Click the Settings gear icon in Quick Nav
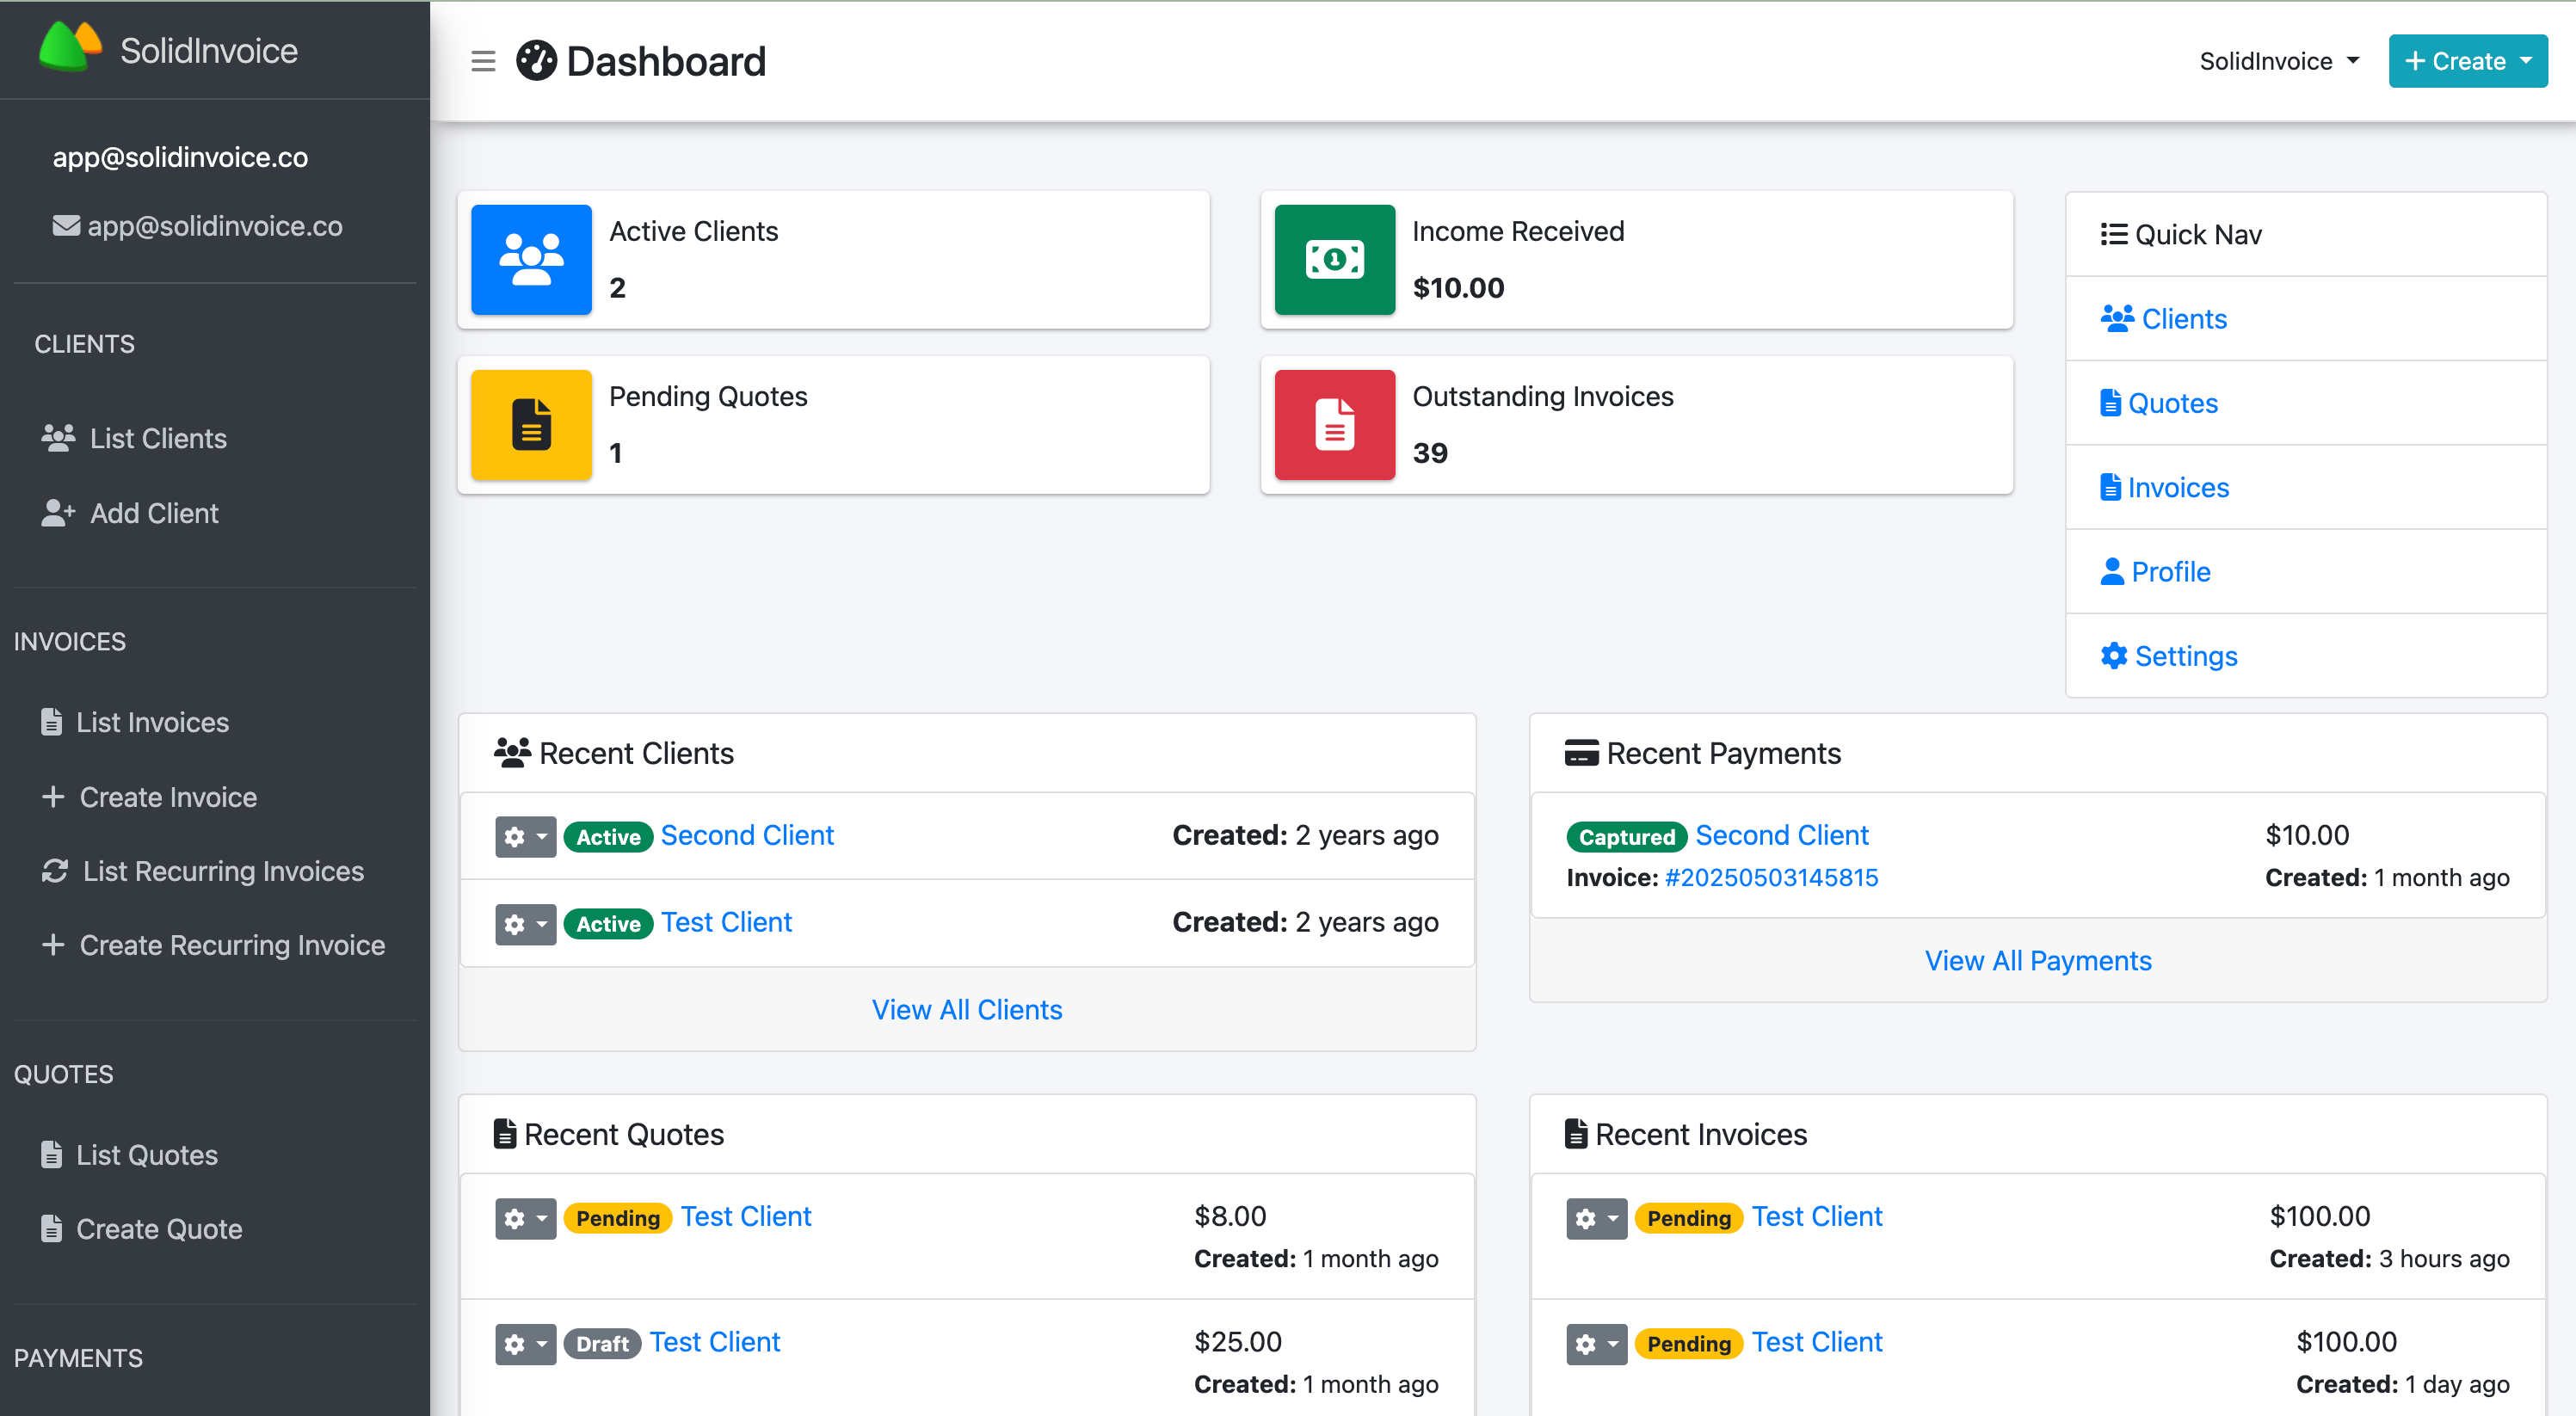 pos(2114,656)
